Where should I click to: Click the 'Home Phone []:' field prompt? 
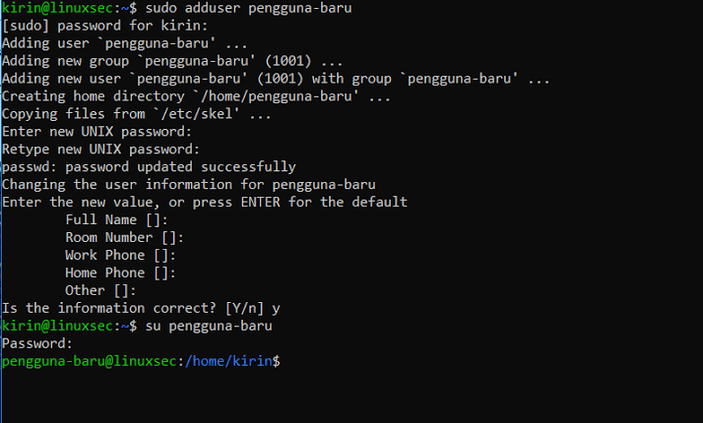pos(120,273)
